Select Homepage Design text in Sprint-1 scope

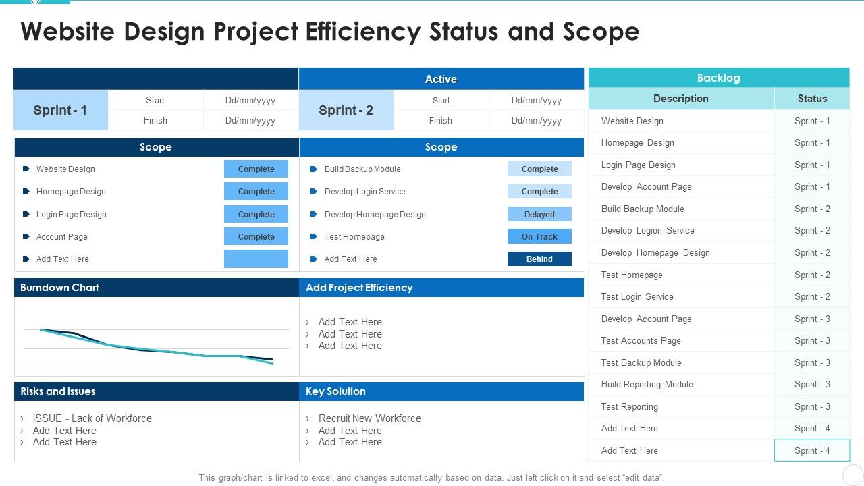[x=71, y=192]
